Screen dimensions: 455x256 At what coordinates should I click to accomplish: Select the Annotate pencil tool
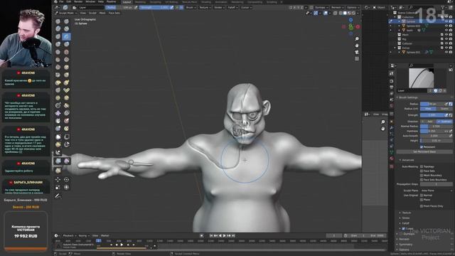click(x=58, y=196)
